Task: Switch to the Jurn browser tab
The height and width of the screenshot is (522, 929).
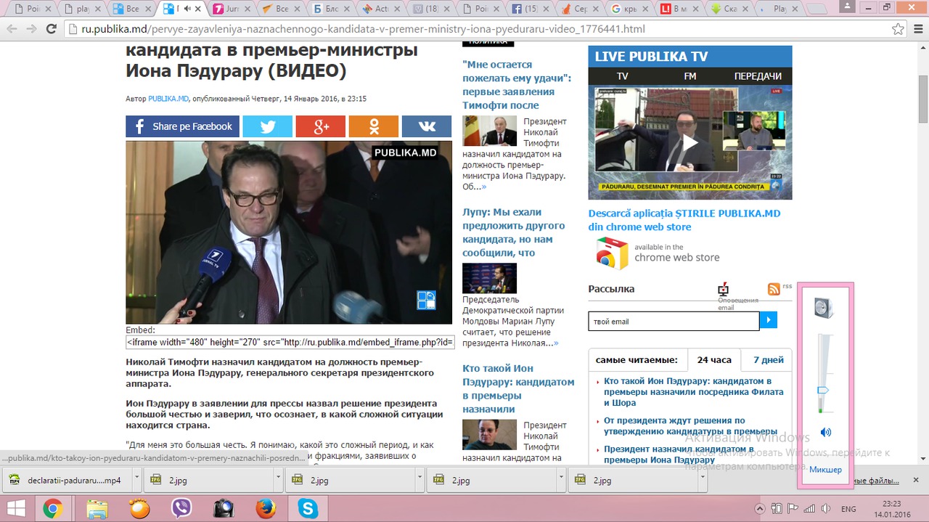Action: 229,9
